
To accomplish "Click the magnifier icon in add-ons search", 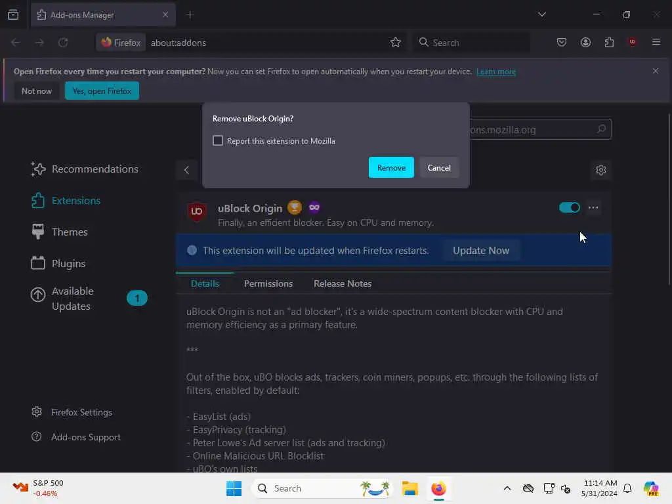I will point(601,129).
